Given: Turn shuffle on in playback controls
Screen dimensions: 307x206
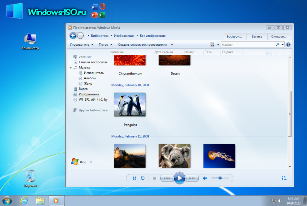Looking at the screenshot, I should [x=134, y=178].
